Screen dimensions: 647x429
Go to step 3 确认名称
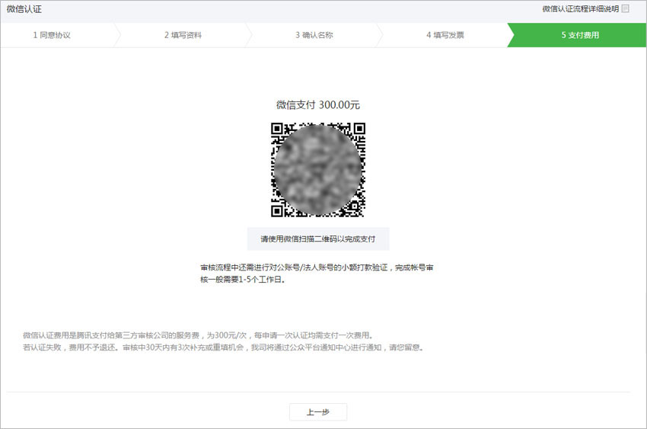[314, 35]
